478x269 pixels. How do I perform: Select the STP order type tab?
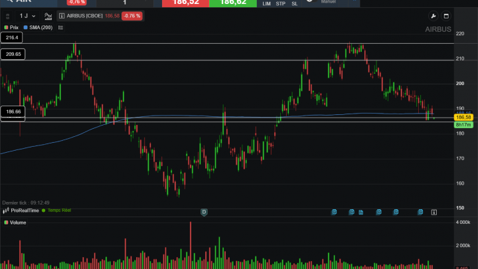click(280, 4)
